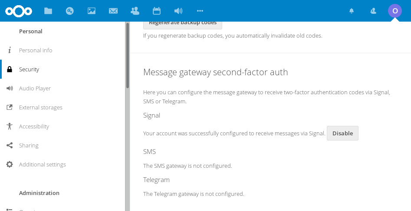This screenshot has width=411, height=211.
Task: Open the Contacts app in top bar
Action: (x=135, y=11)
